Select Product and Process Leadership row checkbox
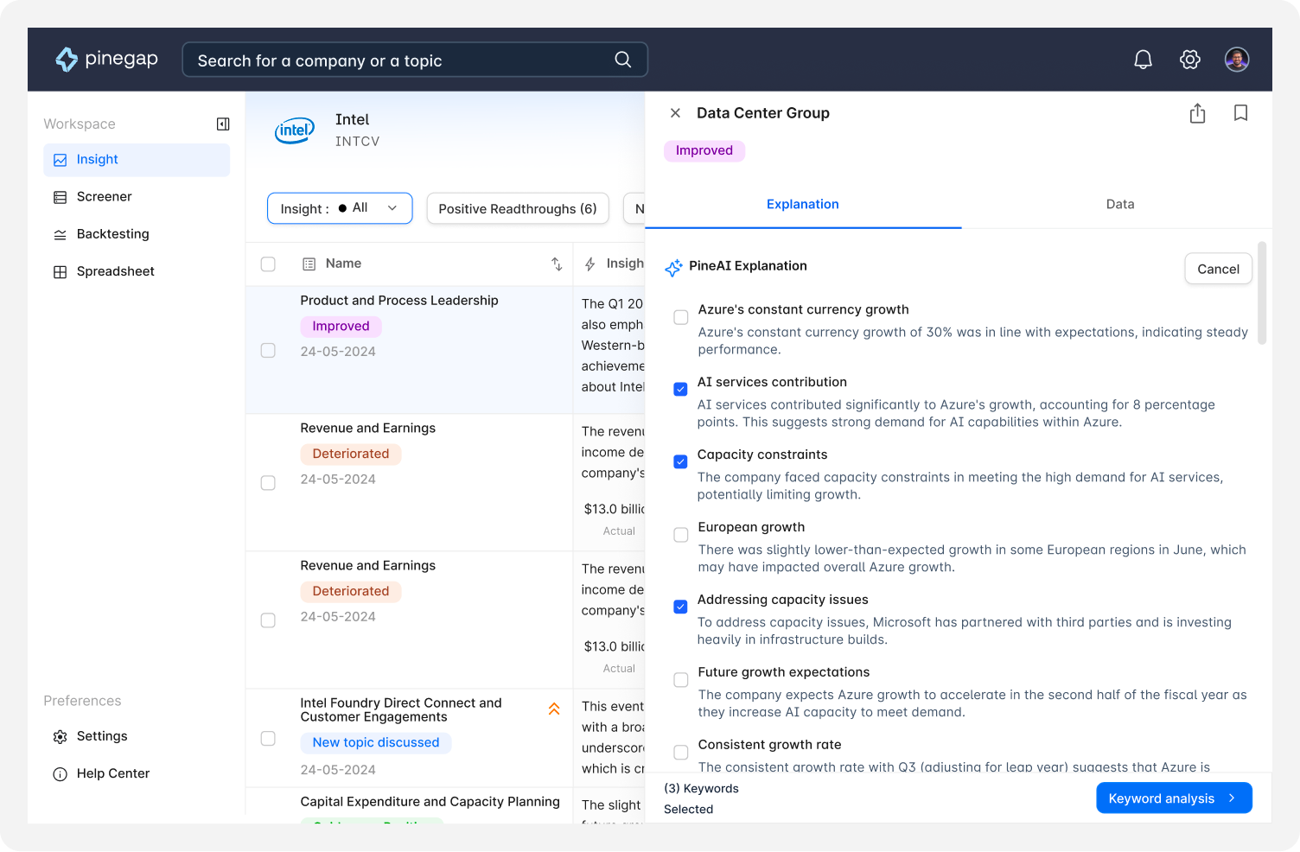1300x852 pixels. tap(268, 351)
